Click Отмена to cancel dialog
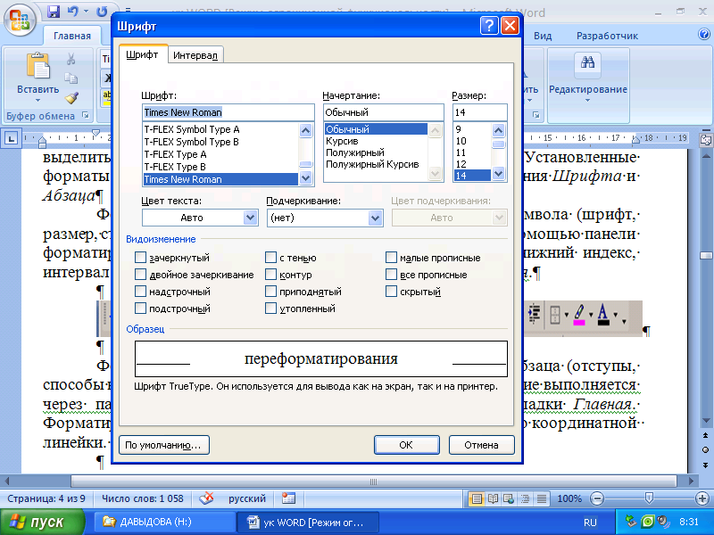The image size is (714, 535). [x=481, y=445]
